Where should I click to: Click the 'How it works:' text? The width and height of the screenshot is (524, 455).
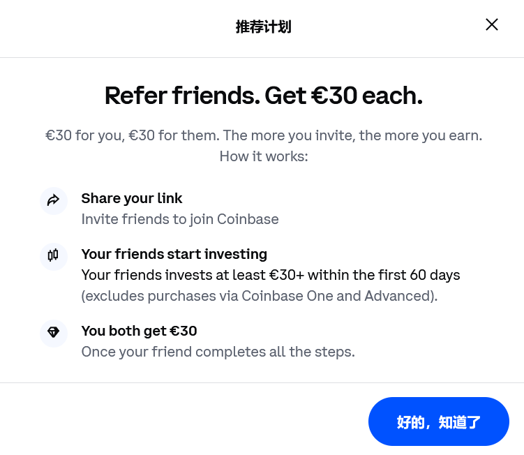click(x=263, y=156)
